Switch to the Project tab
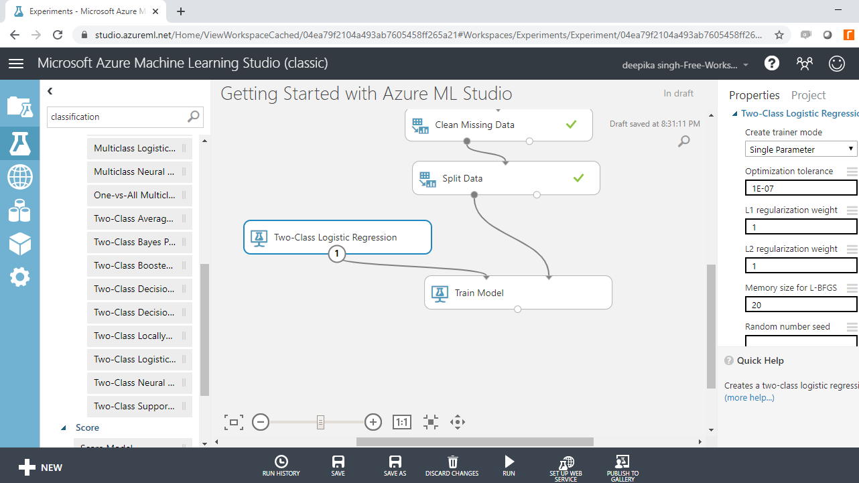 tap(808, 95)
